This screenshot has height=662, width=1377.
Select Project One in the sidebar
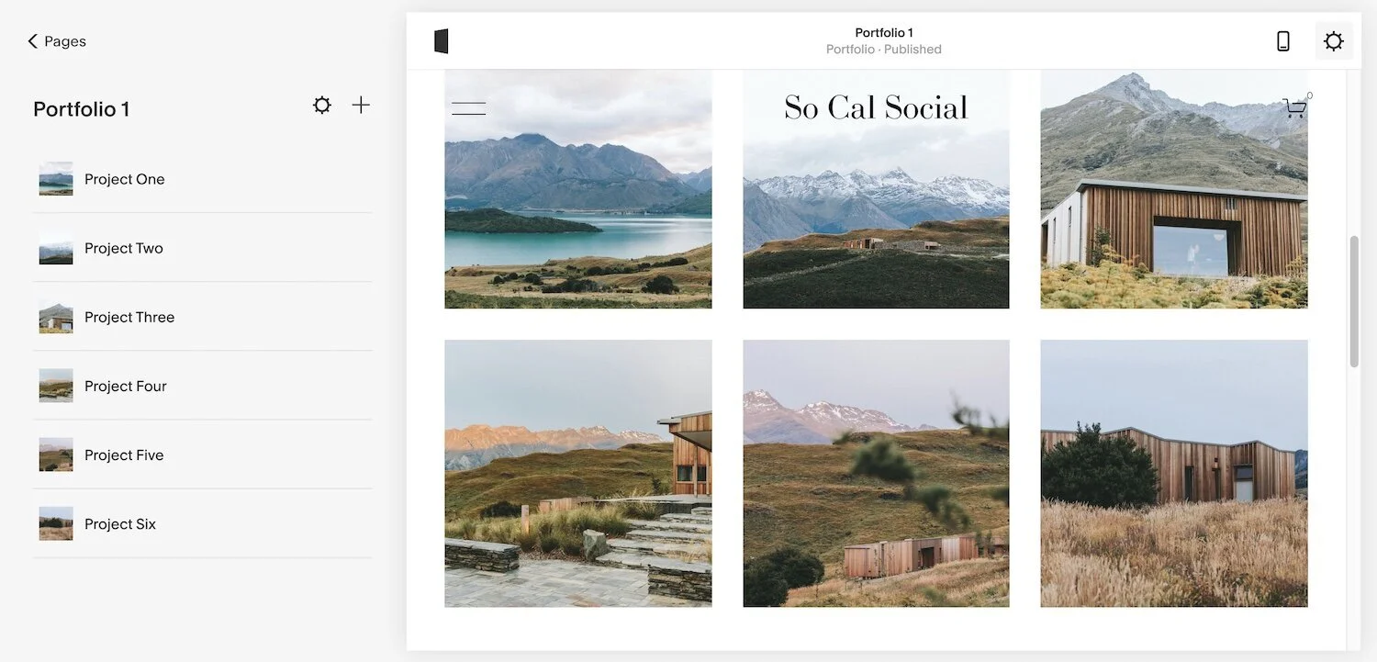(202, 179)
